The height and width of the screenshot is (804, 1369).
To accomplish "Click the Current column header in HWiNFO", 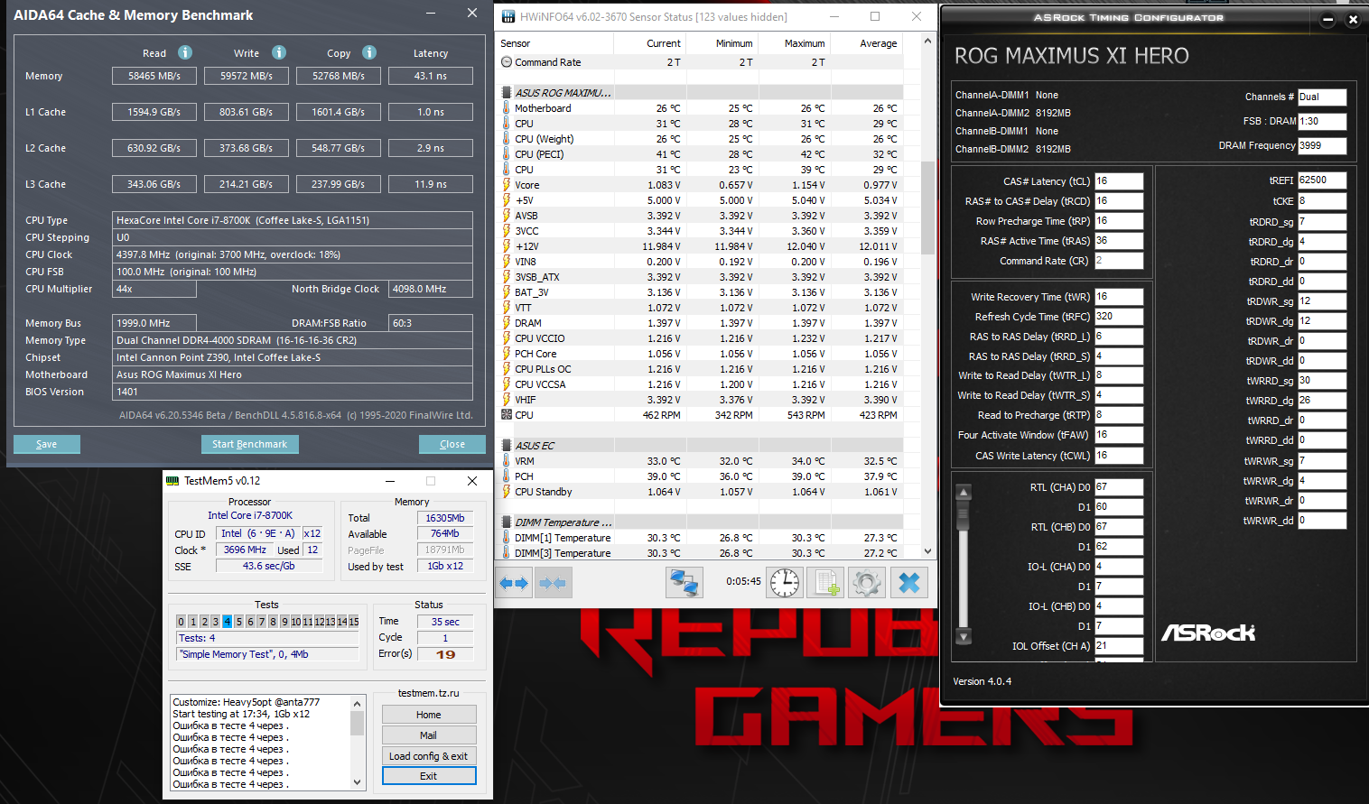I will pyautogui.click(x=649, y=43).
